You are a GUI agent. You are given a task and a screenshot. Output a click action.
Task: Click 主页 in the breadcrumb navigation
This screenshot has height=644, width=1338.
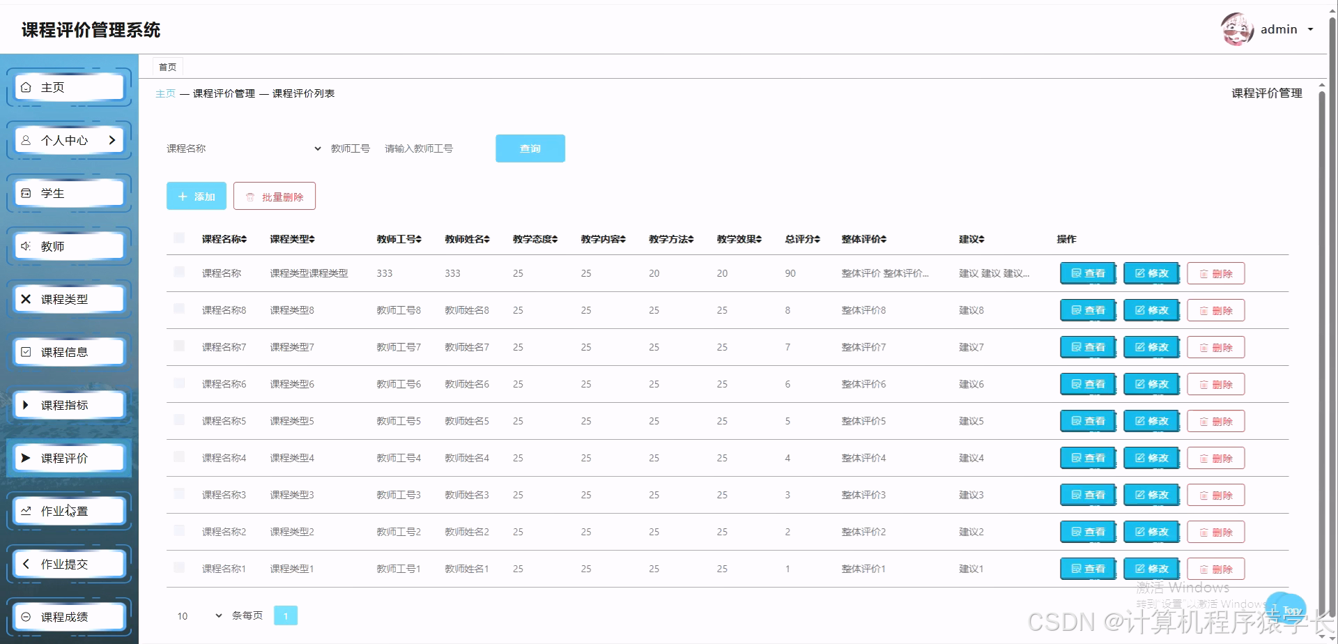coord(165,93)
